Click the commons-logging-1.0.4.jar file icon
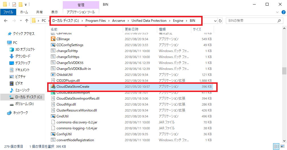Viewport: 287px width, 150px height. [x=53, y=128]
